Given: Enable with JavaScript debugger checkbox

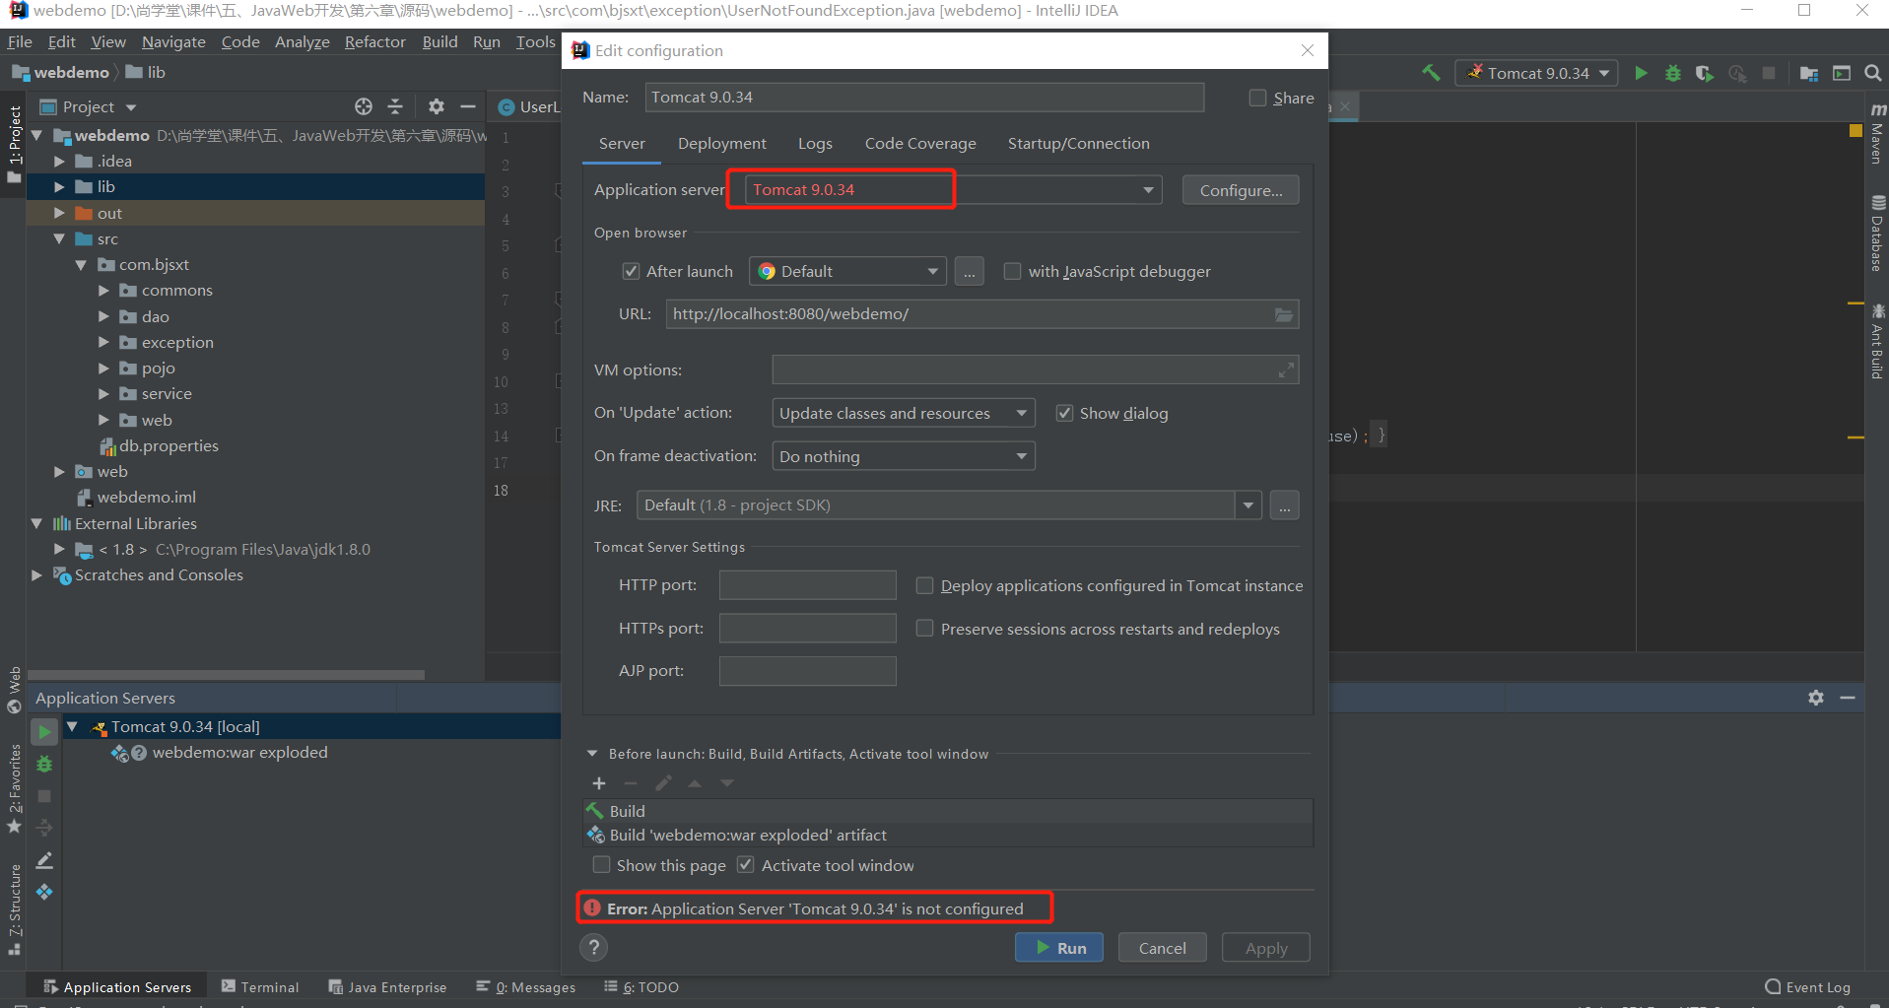Looking at the screenshot, I should click(1012, 272).
